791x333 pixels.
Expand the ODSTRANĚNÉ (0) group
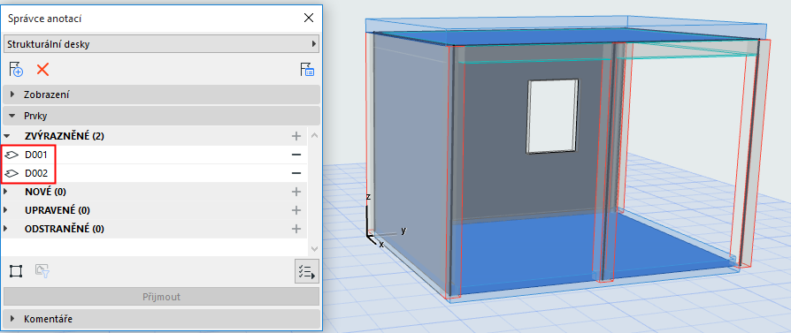pyautogui.click(x=6, y=229)
